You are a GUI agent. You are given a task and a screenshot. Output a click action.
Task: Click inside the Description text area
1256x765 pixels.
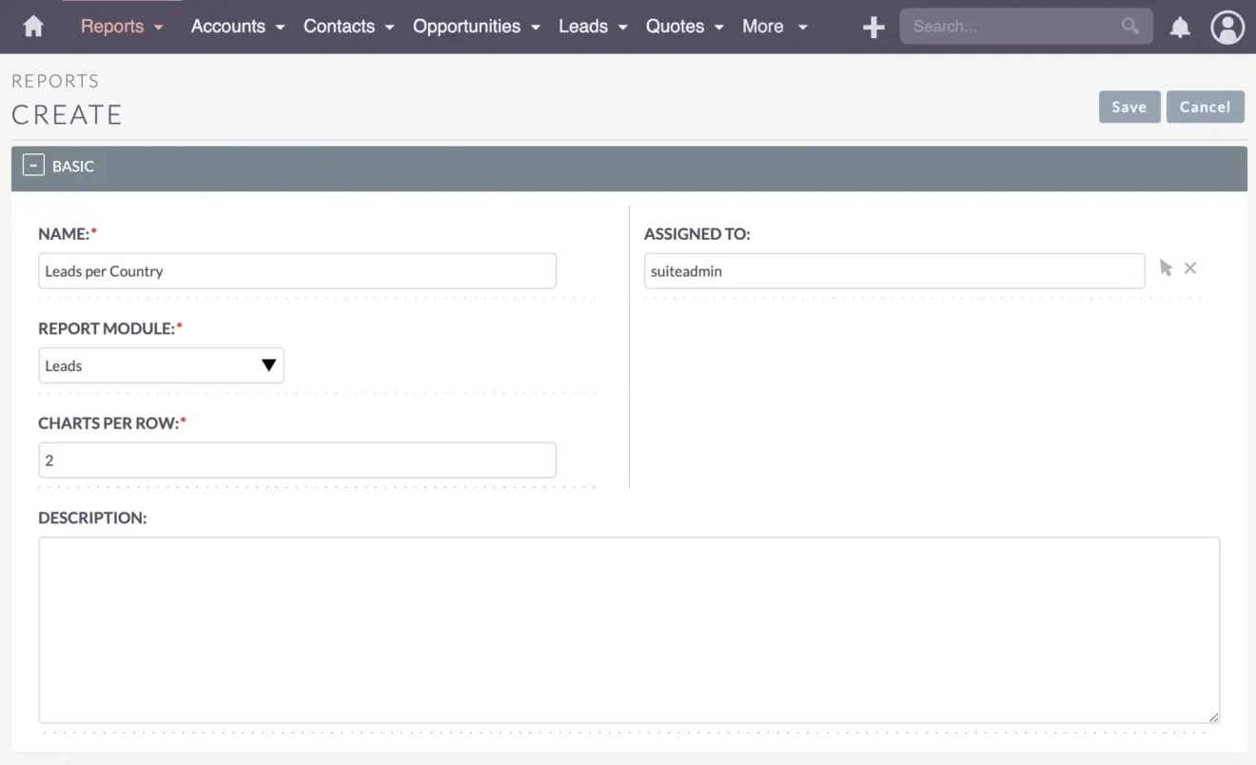point(628,628)
